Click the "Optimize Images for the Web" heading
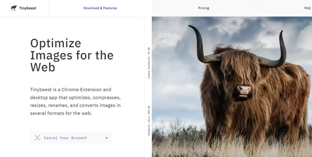The height and width of the screenshot is (157, 312). pyautogui.click(x=72, y=55)
